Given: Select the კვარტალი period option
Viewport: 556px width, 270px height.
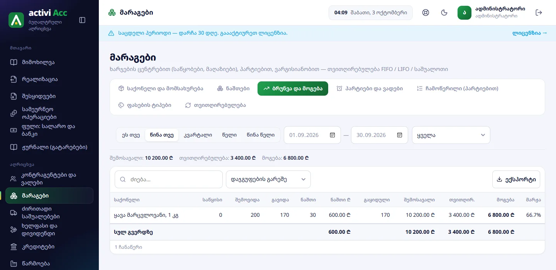Looking at the screenshot, I should 198,135.
